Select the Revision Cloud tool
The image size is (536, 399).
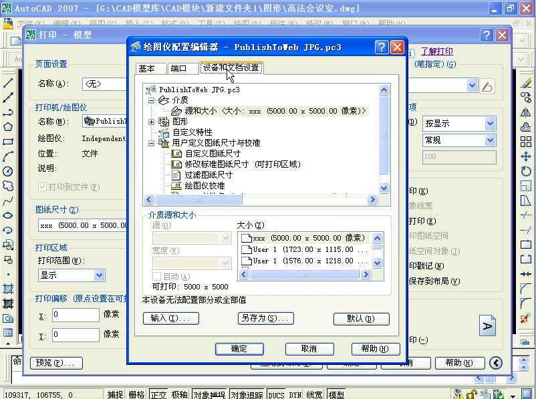coord(8,186)
